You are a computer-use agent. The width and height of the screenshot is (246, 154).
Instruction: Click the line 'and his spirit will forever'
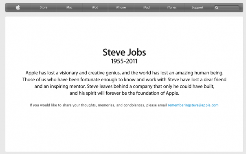[x=124, y=93]
